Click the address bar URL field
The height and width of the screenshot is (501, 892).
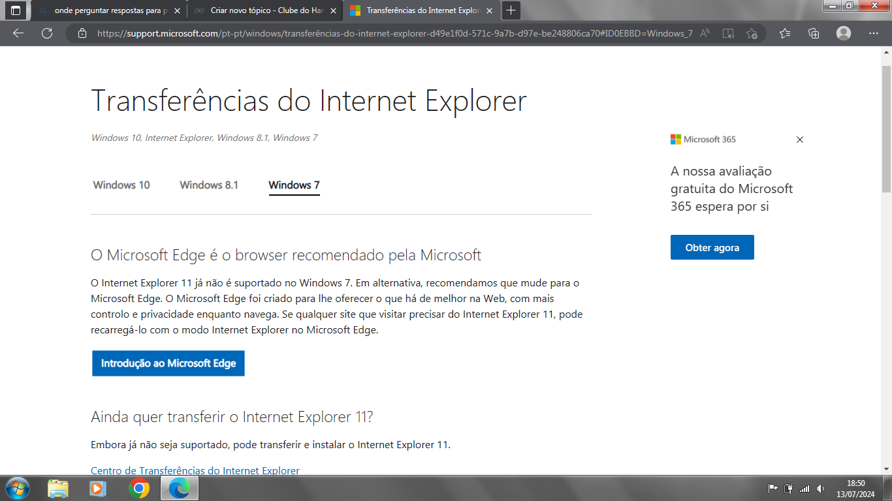click(x=395, y=33)
